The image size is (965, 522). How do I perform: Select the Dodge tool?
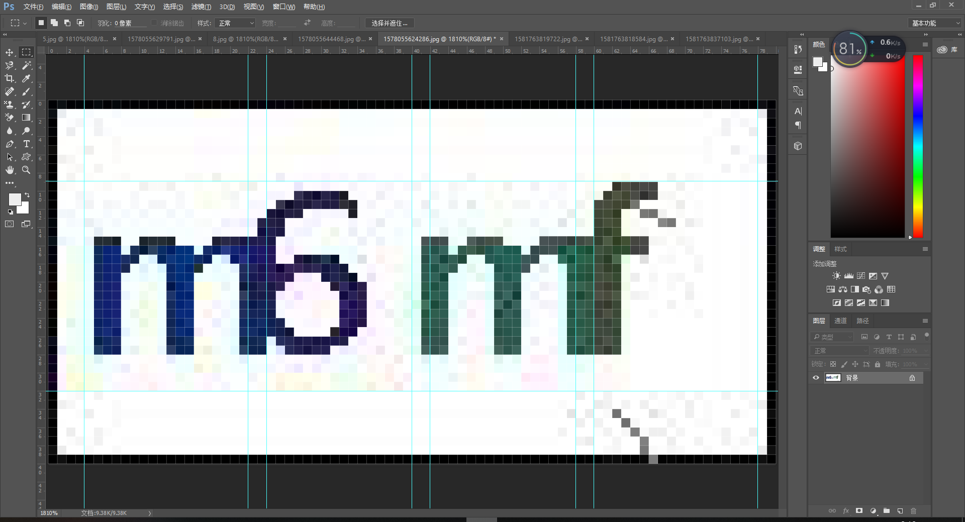tap(27, 131)
